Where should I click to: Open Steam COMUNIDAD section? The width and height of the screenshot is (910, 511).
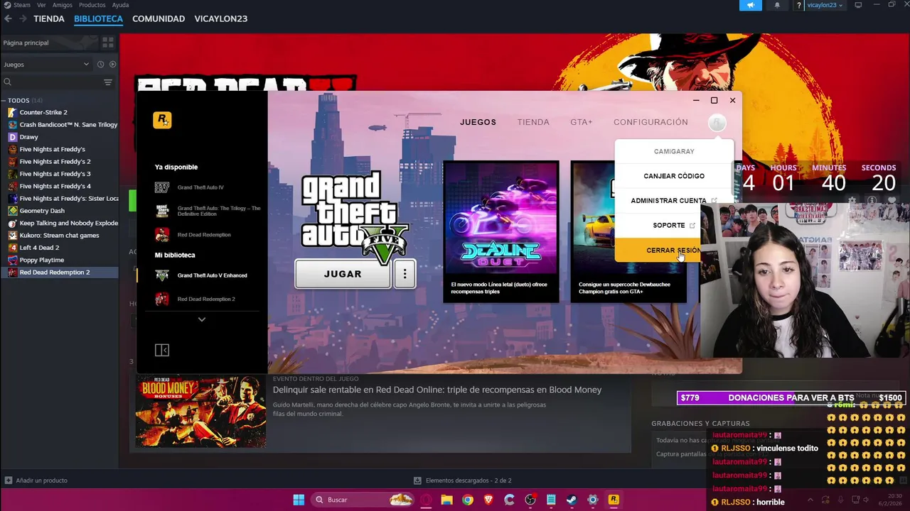pos(159,19)
